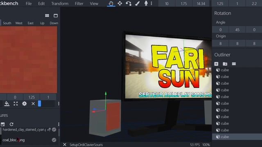262x147 pixels.
Task: Click the Textures list scrollbar
Action: (x=59, y=132)
